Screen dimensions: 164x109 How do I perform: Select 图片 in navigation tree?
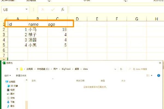point(11,94)
